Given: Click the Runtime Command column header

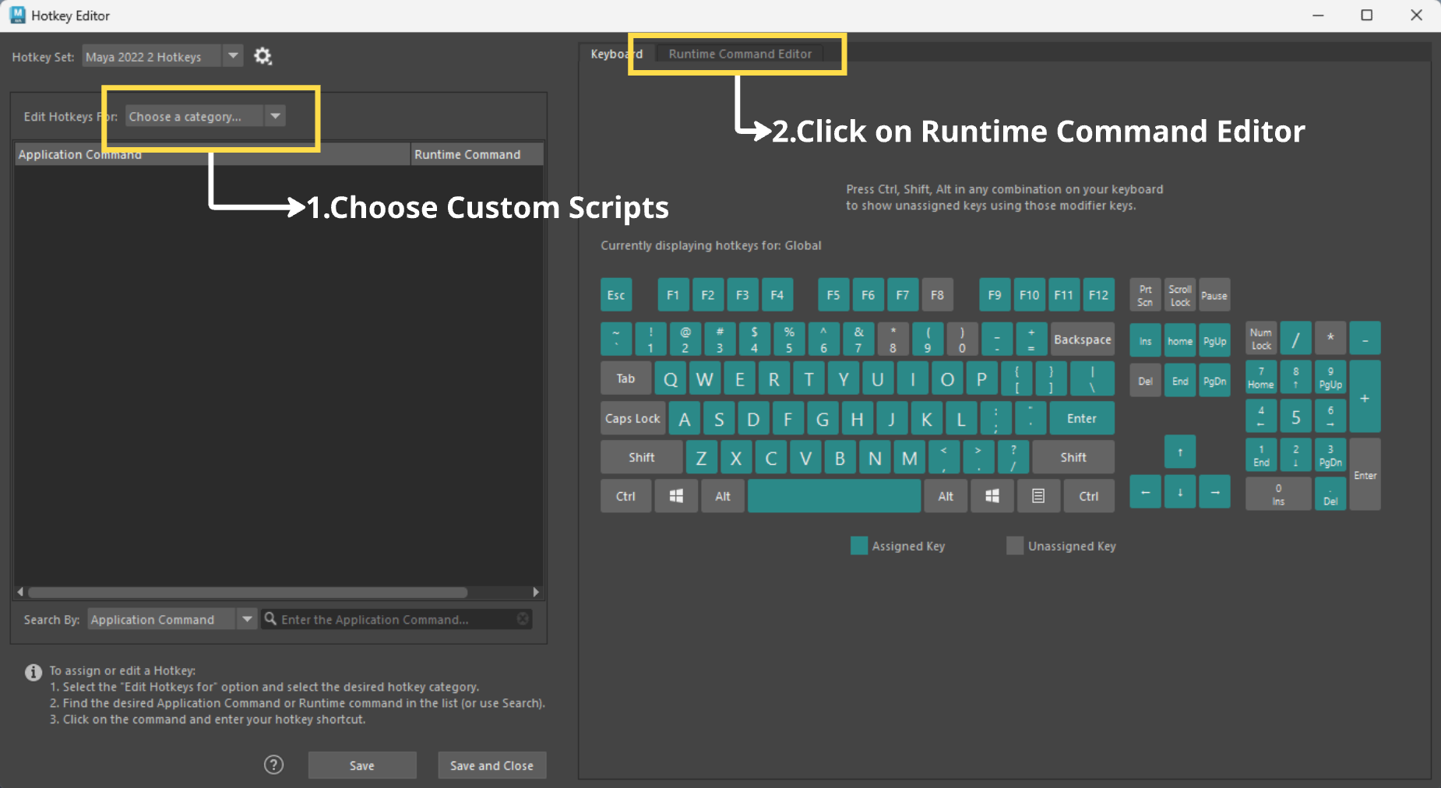Looking at the screenshot, I should pos(477,154).
